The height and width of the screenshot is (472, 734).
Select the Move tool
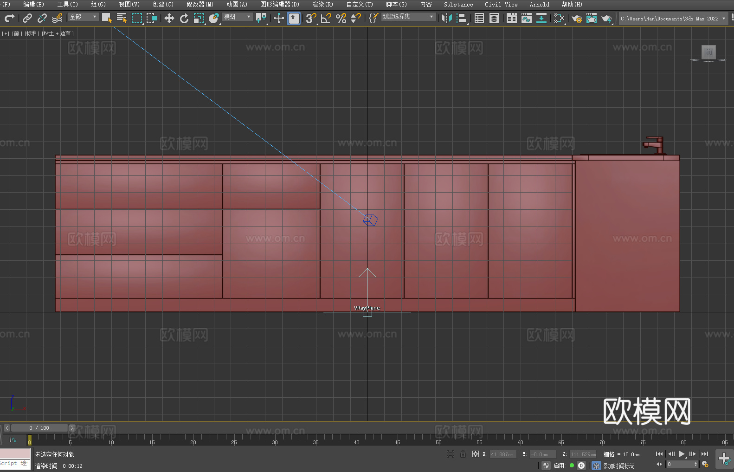click(x=169, y=18)
